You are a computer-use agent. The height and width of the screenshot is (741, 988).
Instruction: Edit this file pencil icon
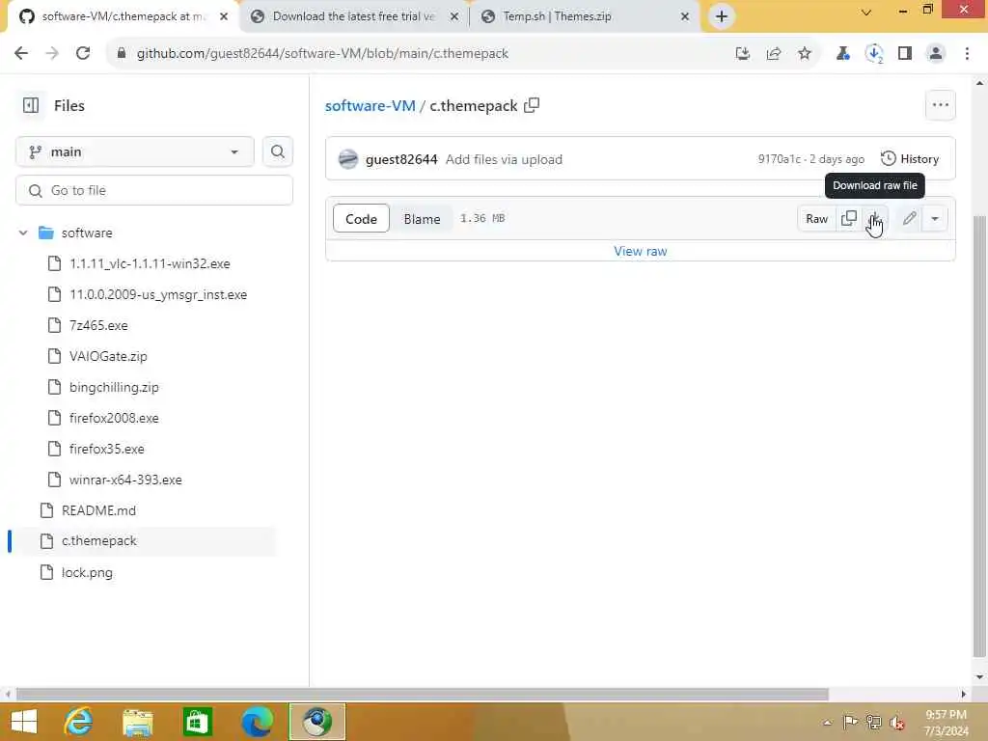[x=909, y=219]
